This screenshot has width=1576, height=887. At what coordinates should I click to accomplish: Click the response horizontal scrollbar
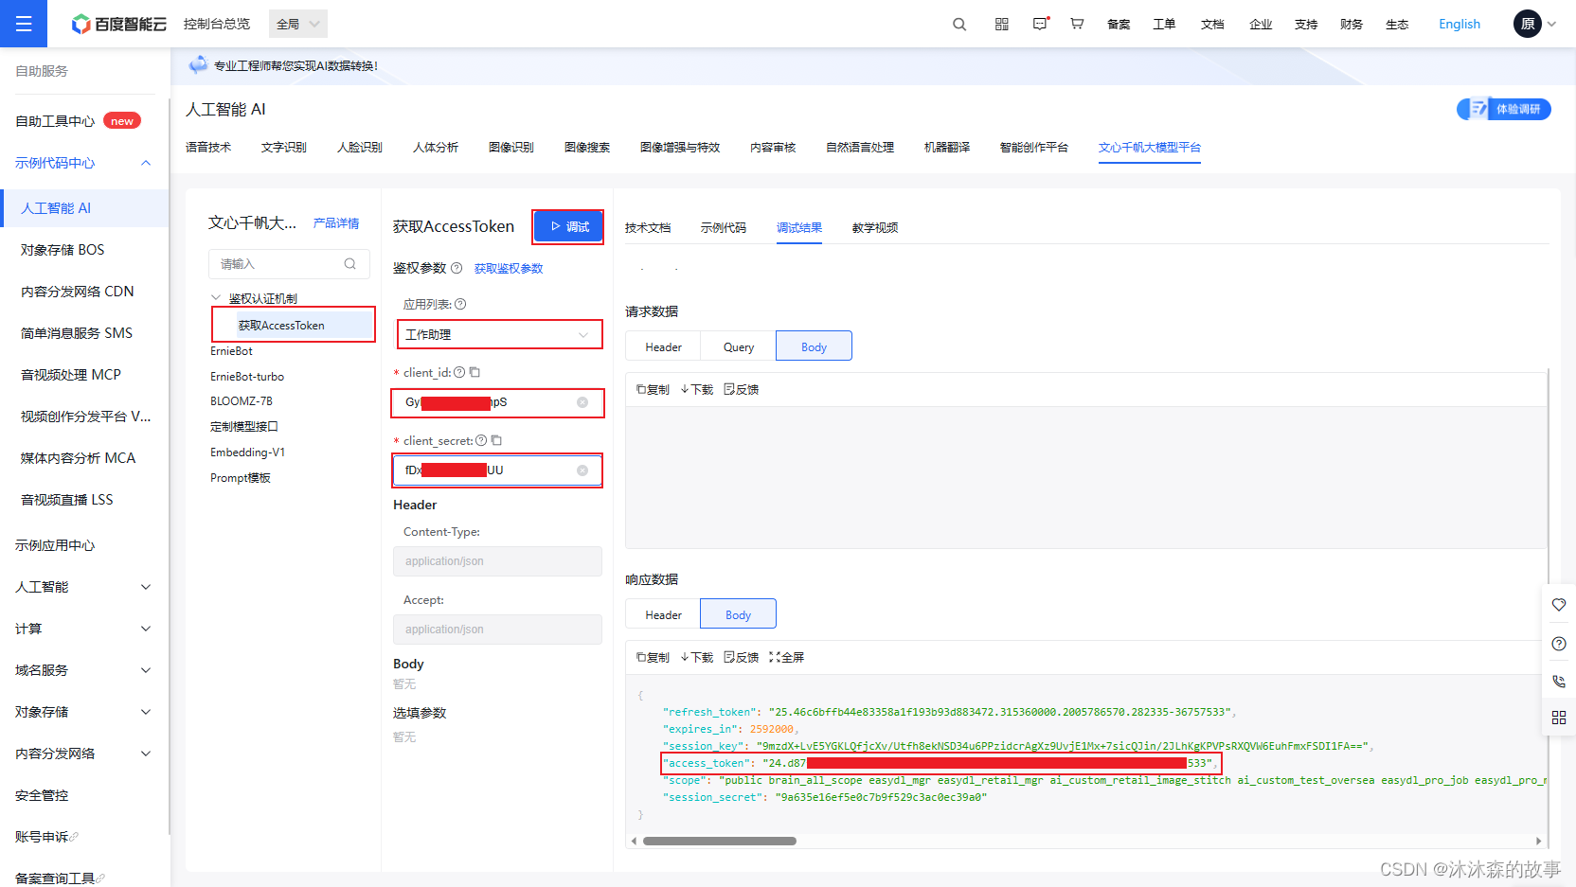[x=720, y=841]
